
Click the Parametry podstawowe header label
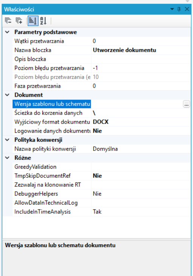[46, 32]
